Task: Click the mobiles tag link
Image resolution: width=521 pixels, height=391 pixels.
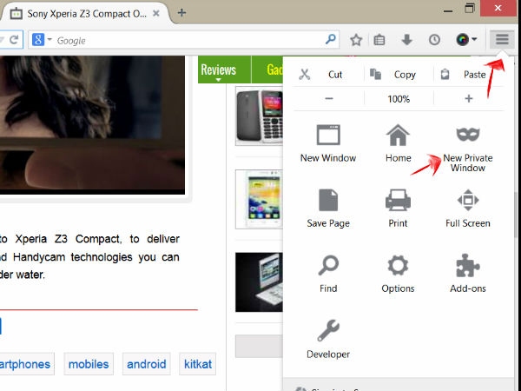Action: tap(89, 364)
